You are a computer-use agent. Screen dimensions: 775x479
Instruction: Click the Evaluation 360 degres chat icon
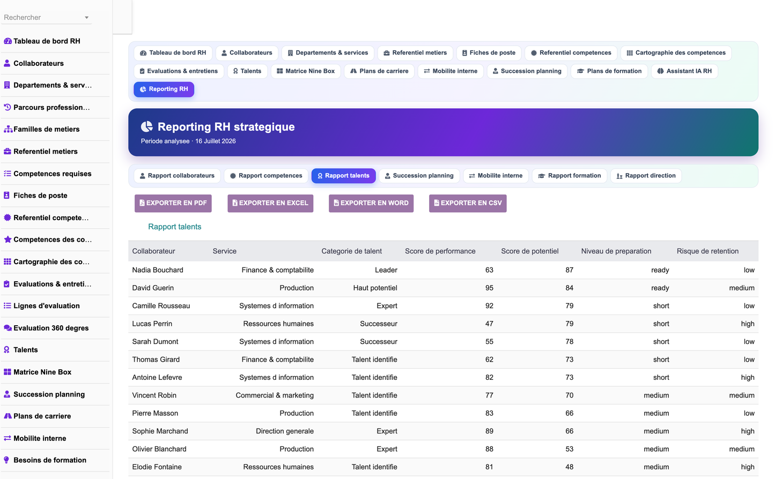coord(8,328)
